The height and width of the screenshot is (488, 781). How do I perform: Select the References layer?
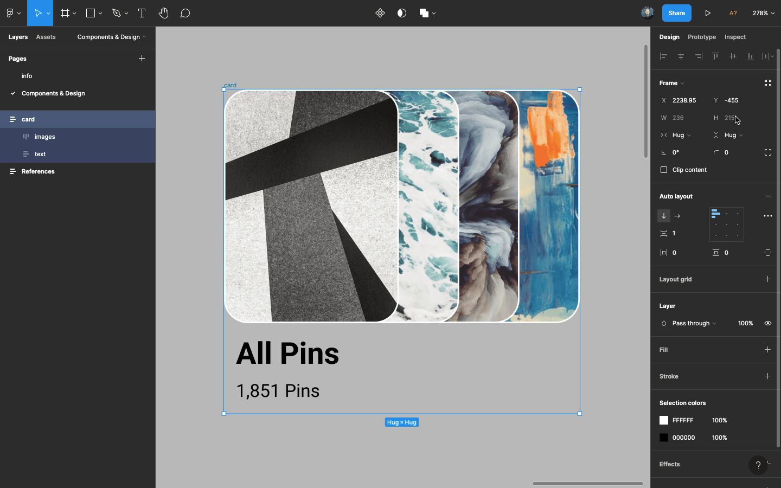pos(78,171)
